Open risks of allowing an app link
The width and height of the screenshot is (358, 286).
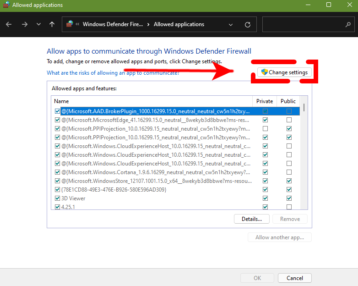113,73
